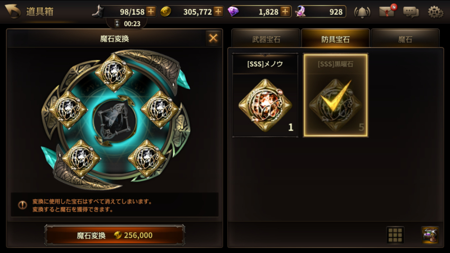
Task: Switch to the 魔石 tab
Action: 405,39
